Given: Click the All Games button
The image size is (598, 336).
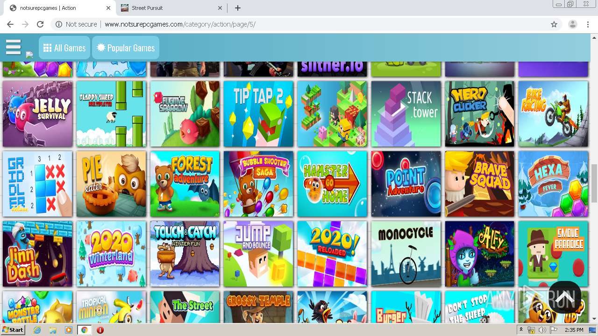Looking at the screenshot, I should (x=64, y=48).
